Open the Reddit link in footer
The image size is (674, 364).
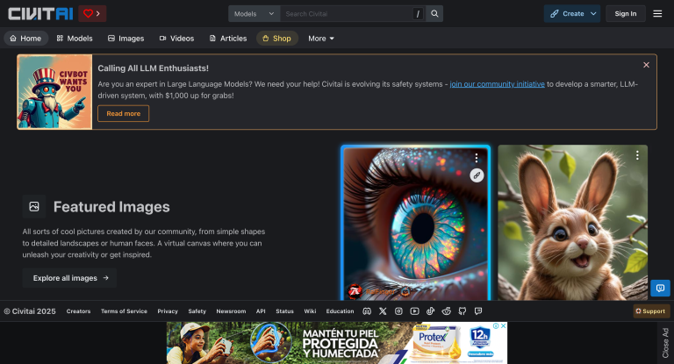[x=447, y=311]
